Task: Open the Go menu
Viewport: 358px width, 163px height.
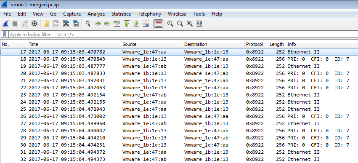Action: click(x=53, y=14)
